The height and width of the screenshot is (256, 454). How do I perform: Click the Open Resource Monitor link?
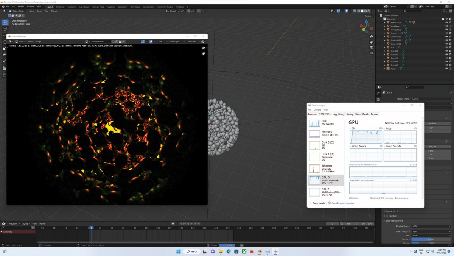tap(343, 203)
